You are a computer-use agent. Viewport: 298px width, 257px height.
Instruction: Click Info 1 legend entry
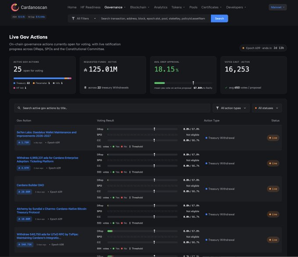(x=57, y=83)
